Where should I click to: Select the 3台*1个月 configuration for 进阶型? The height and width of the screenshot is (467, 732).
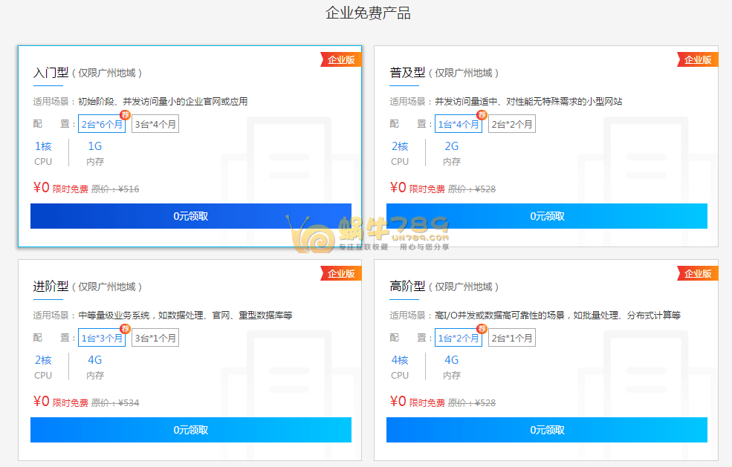tap(155, 337)
